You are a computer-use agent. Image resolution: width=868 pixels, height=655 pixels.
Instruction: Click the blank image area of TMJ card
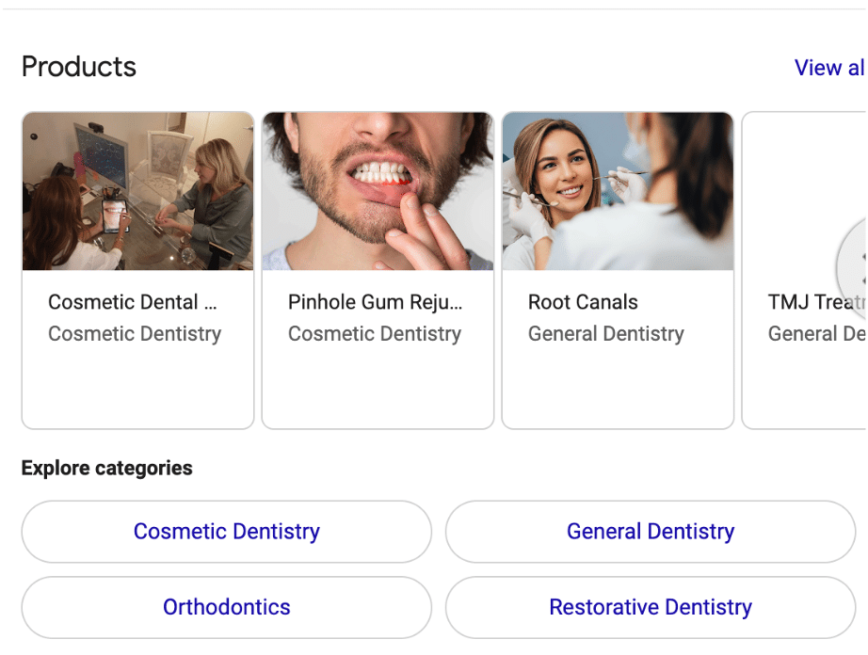[791, 188]
